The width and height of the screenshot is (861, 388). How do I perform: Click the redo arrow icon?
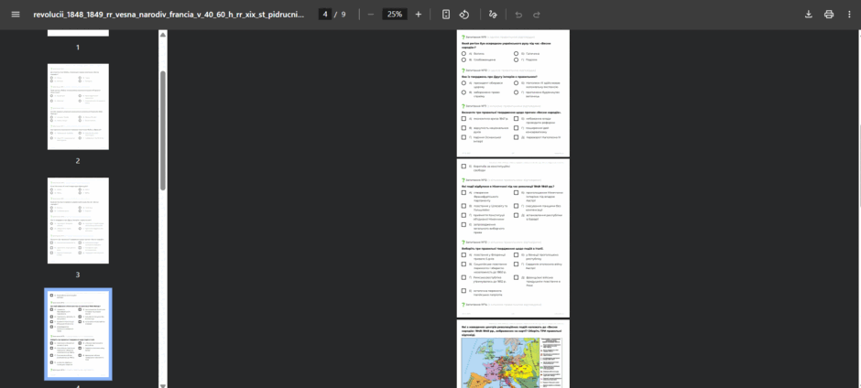pos(537,15)
